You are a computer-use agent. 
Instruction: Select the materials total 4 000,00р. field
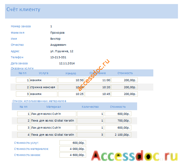coord(73,149)
